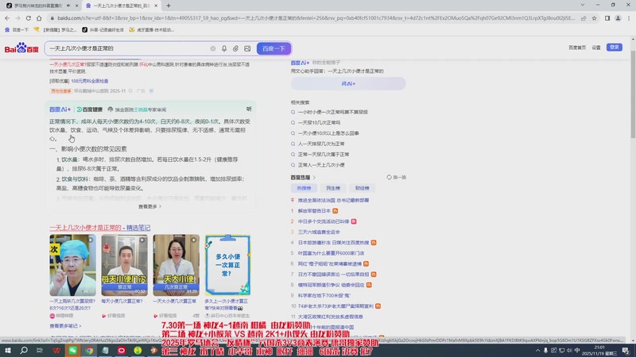The height and width of the screenshot is (357, 636).
Task: Open the 108元男科全面检查 ad link
Action: (x=90, y=81)
